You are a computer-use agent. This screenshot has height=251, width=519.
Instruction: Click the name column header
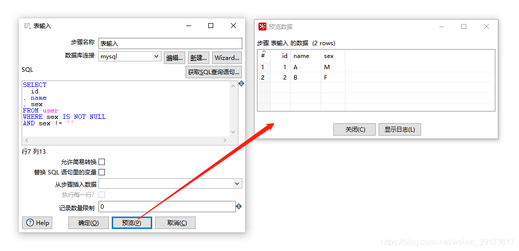click(306, 56)
